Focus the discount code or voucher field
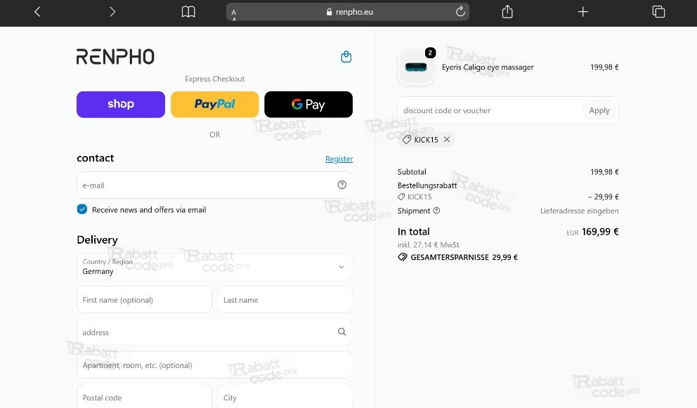Screen dimensions: 697x408 pos(490,110)
